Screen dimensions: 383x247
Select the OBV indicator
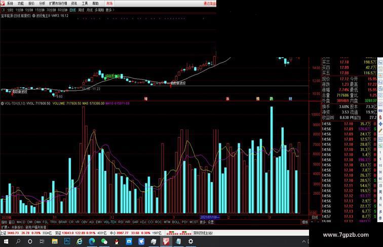pos(84,222)
